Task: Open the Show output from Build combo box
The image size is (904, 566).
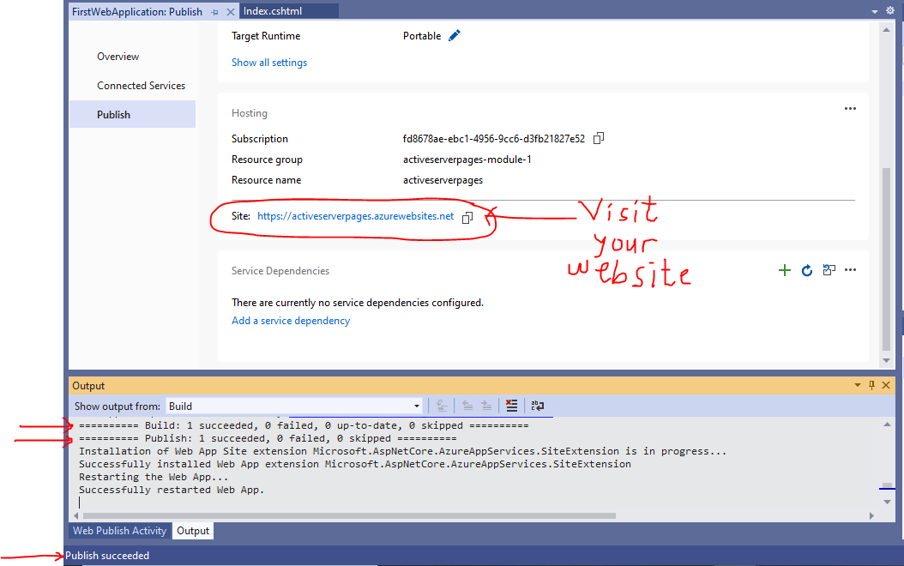Action: click(x=294, y=406)
